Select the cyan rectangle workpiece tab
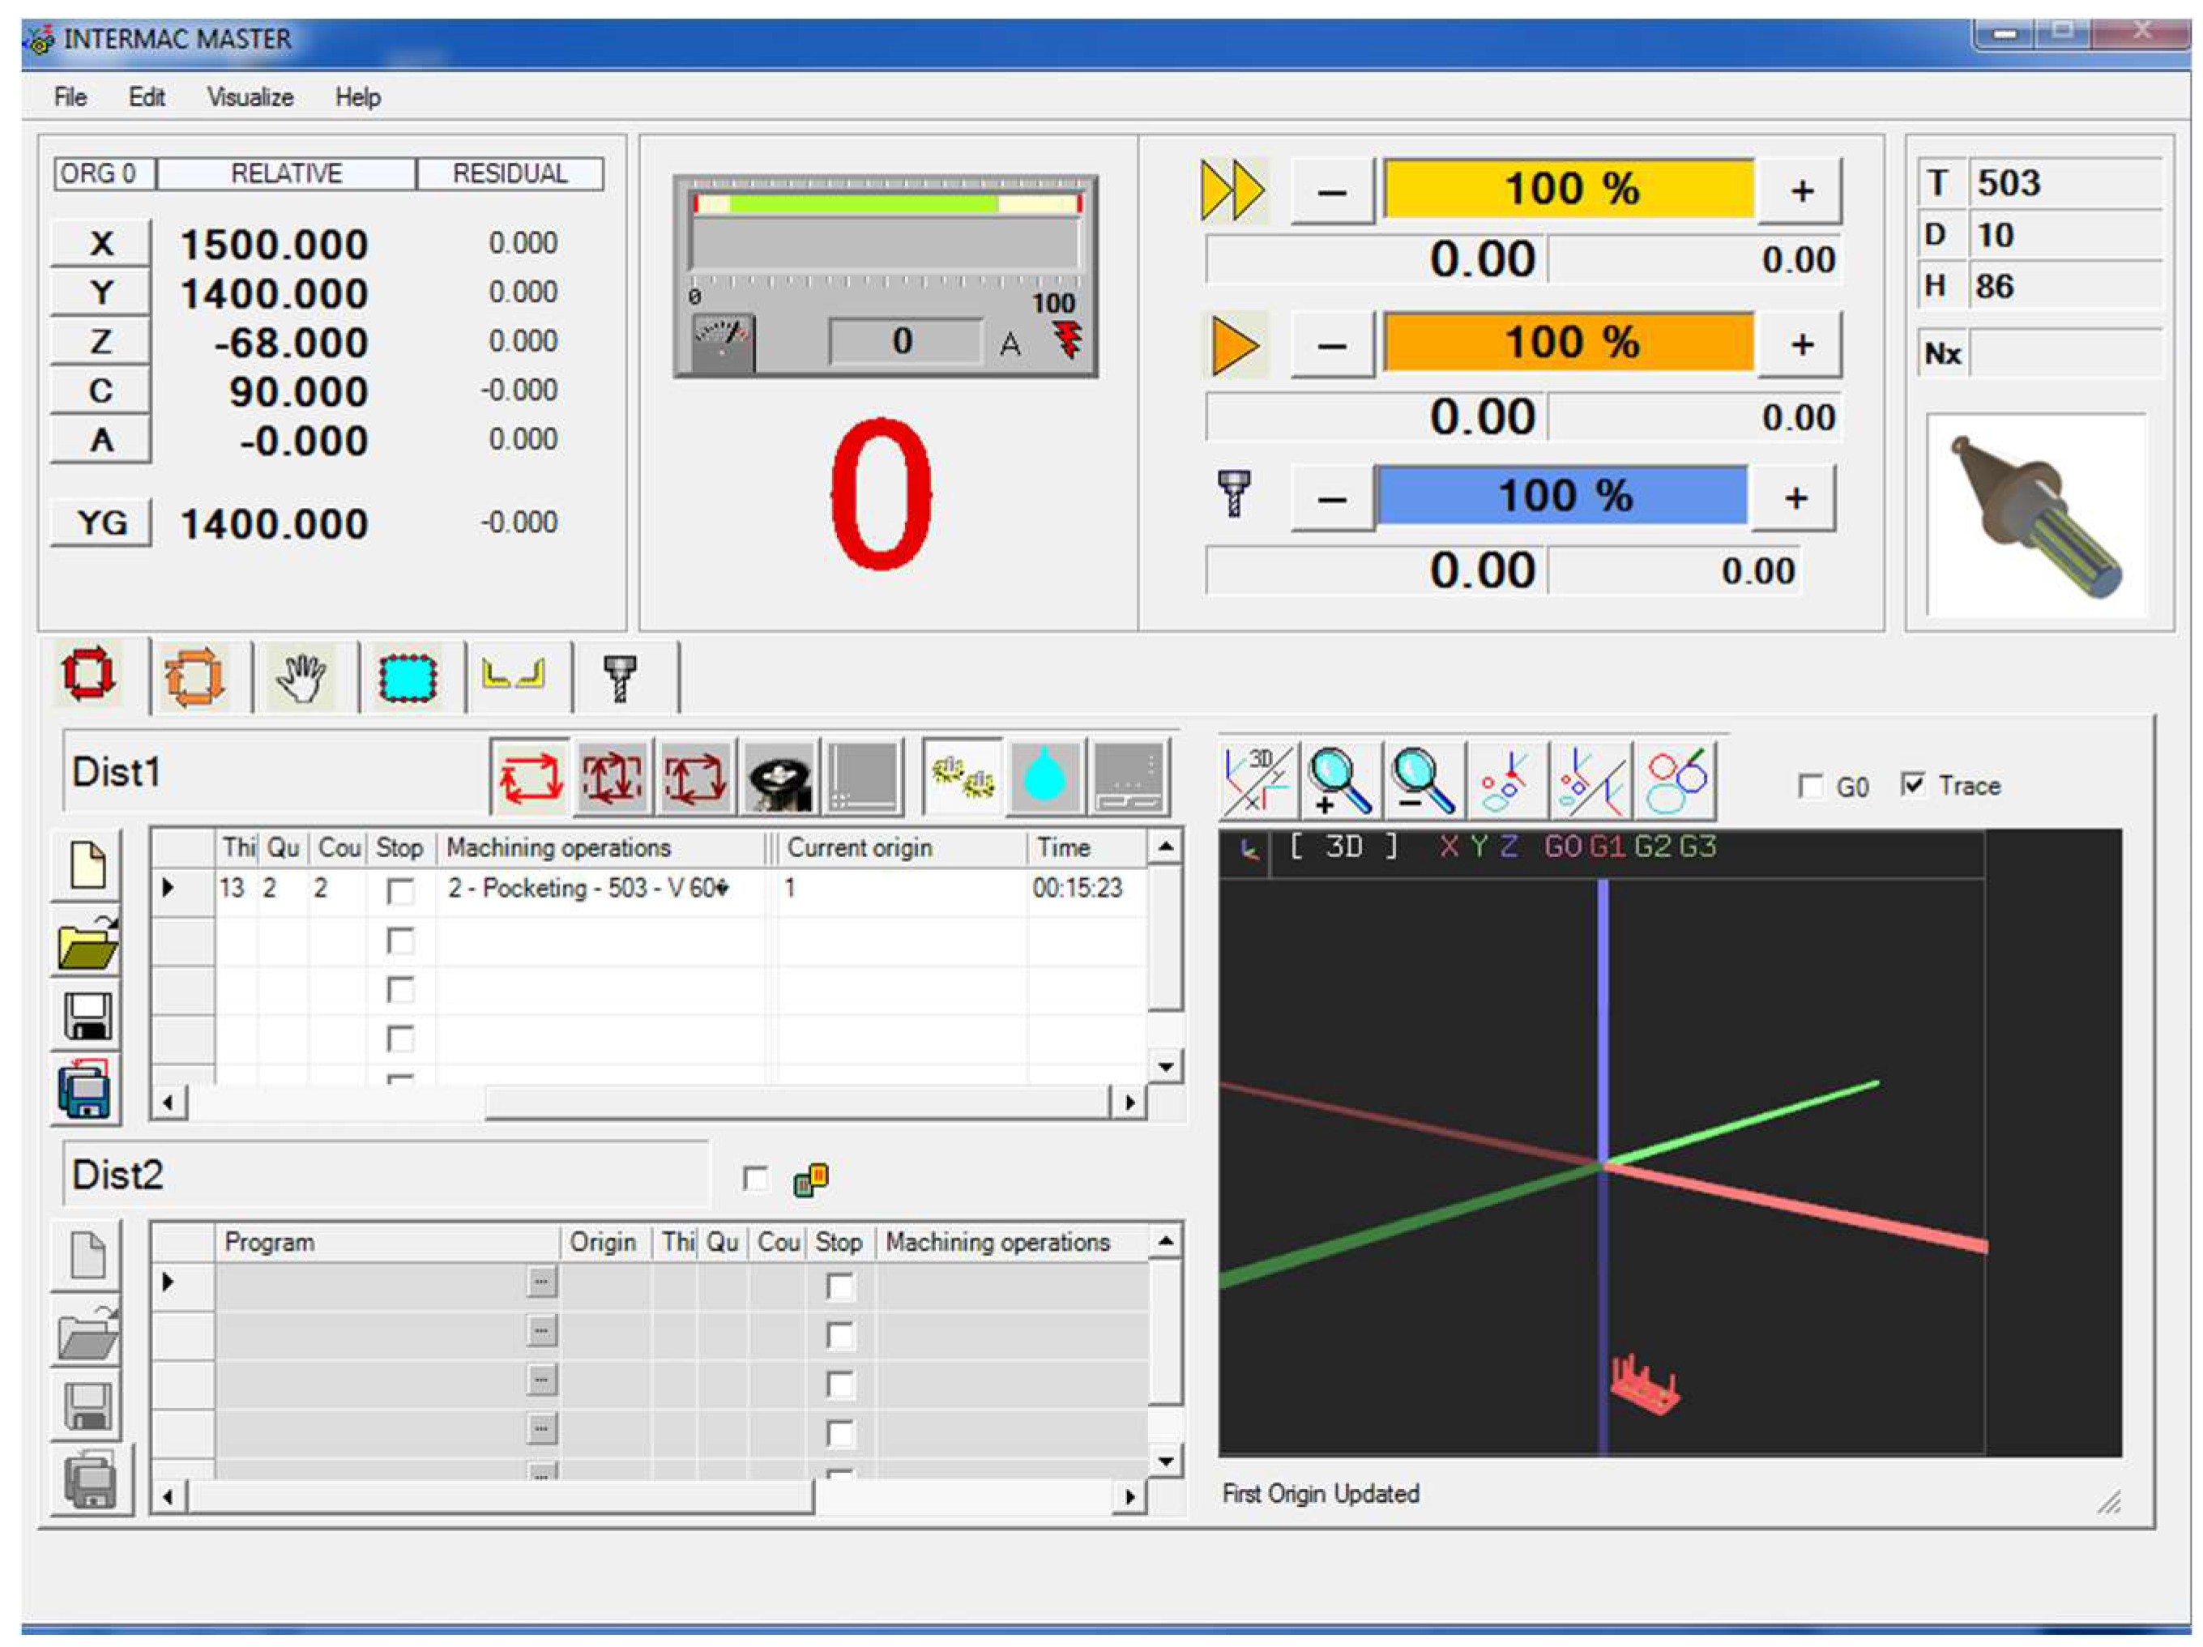 (x=408, y=679)
